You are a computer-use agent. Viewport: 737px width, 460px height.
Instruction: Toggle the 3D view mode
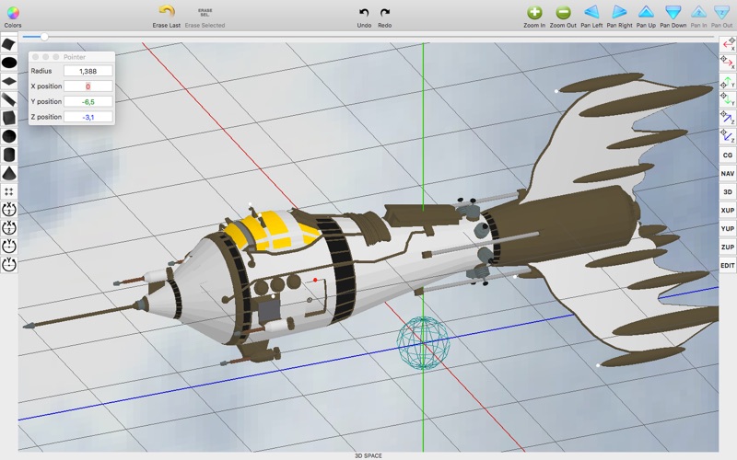pyautogui.click(x=728, y=191)
